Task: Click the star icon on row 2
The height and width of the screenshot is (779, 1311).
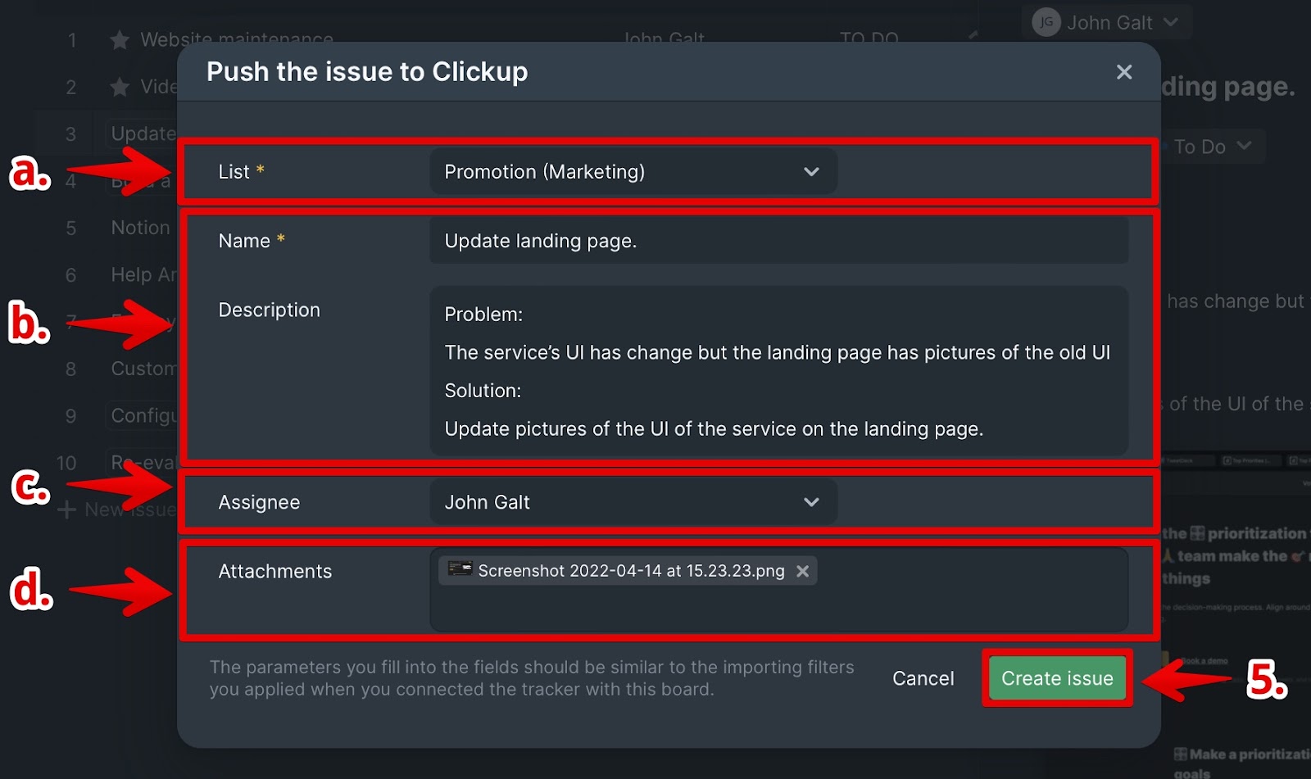Action: 120,87
